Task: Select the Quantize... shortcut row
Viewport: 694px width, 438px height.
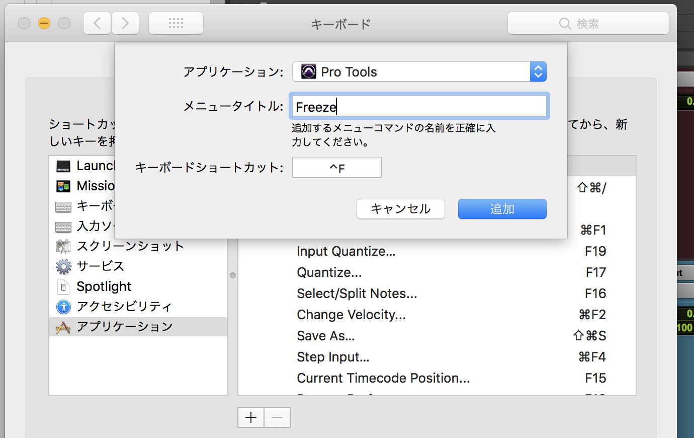Action: (437, 272)
